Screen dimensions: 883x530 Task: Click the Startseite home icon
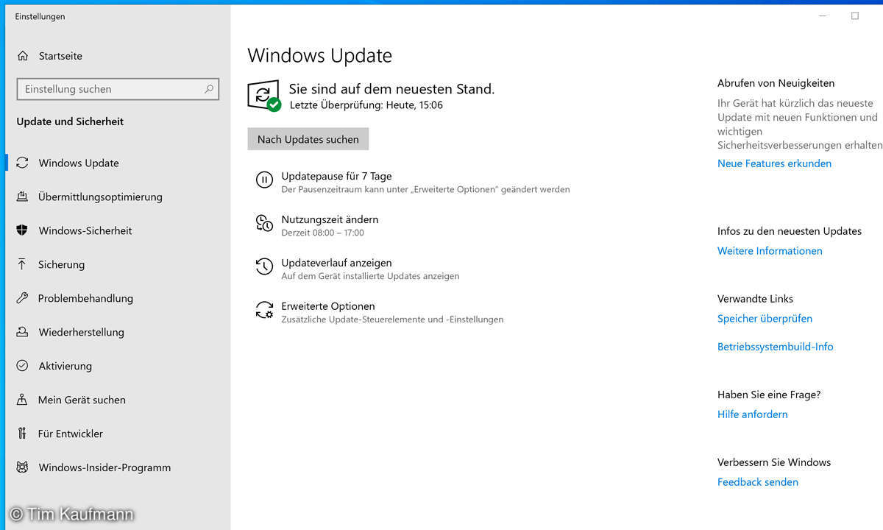[23, 56]
